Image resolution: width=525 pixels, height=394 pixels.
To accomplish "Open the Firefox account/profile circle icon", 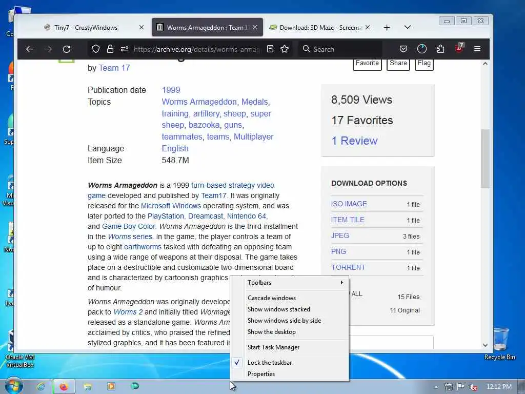I will coord(422,49).
